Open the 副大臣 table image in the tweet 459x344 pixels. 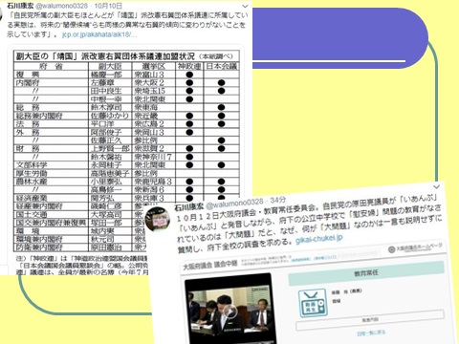(127, 161)
